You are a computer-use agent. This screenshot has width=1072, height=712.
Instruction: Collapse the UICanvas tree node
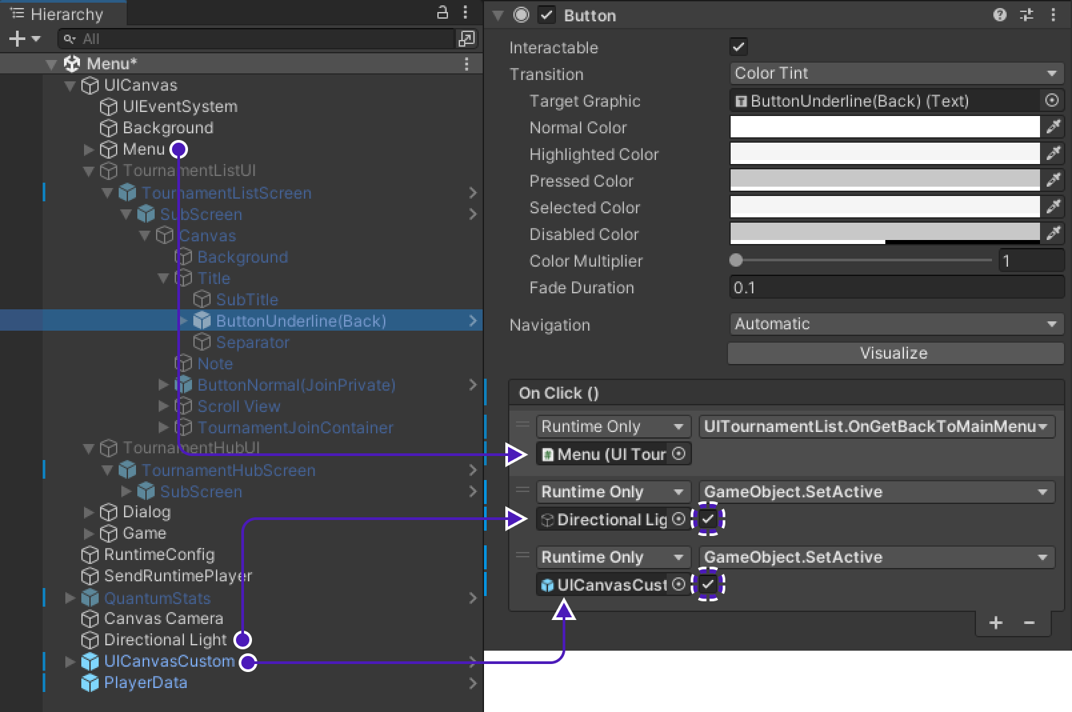pyautogui.click(x=70, y=85)
